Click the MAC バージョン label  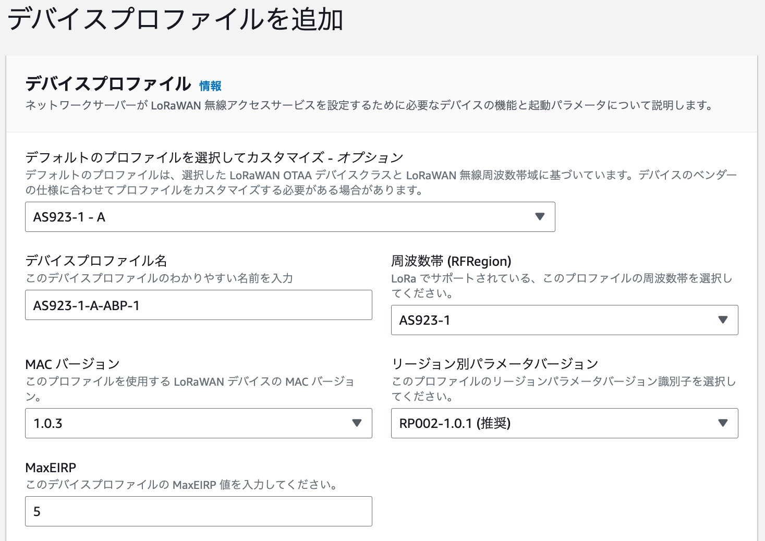(x=72, y=364)
